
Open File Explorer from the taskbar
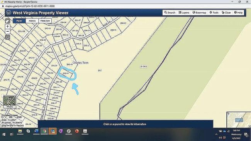point(20,131)
